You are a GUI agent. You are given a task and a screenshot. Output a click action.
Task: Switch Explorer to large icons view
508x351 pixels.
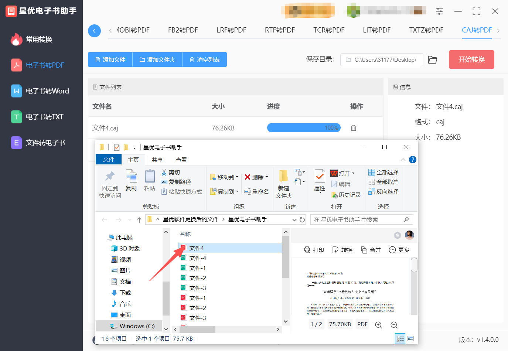pos(410,338)
